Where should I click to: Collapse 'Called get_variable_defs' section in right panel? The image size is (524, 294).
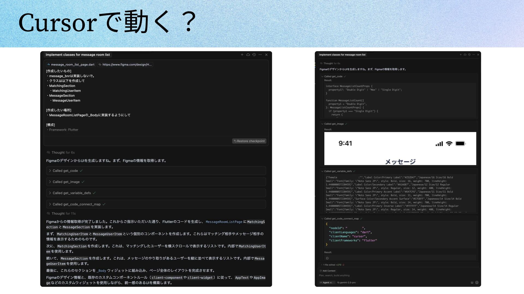click(338, 171)
